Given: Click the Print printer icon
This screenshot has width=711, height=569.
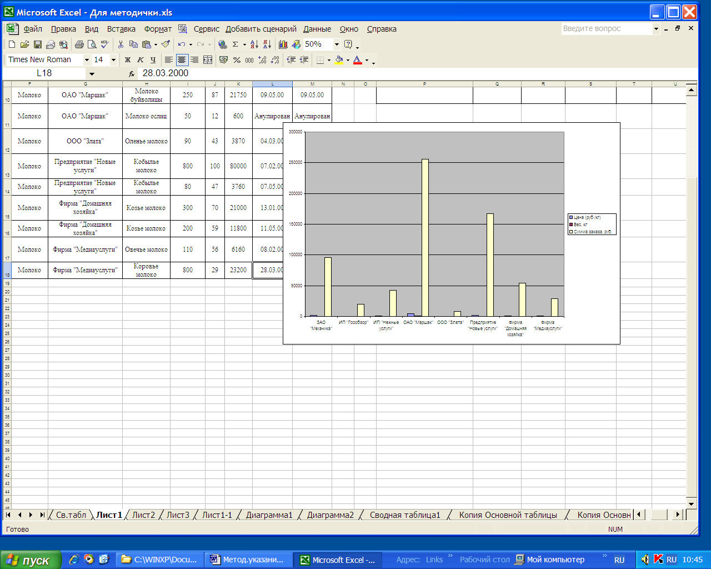Looking at the screenshot, I should pyautogui.click(x=79, y=44).
